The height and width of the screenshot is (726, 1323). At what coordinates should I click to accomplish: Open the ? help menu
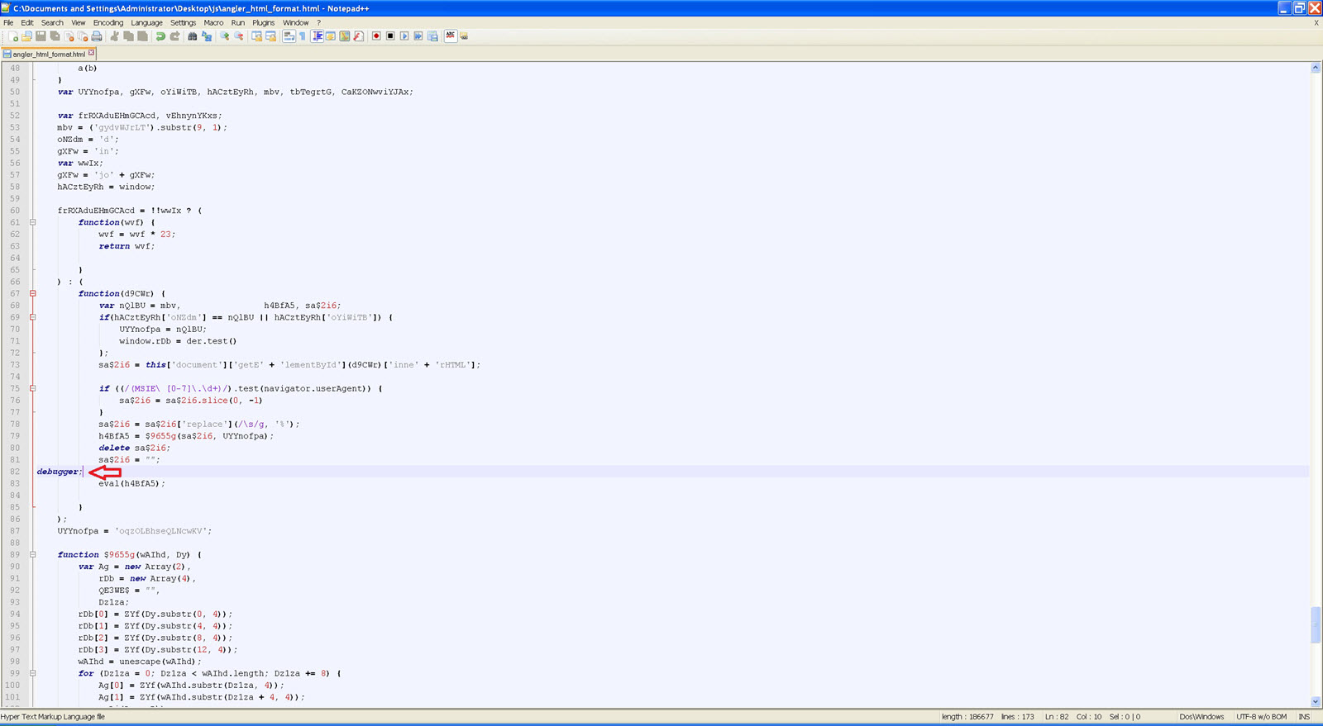[x=318, y=22]
